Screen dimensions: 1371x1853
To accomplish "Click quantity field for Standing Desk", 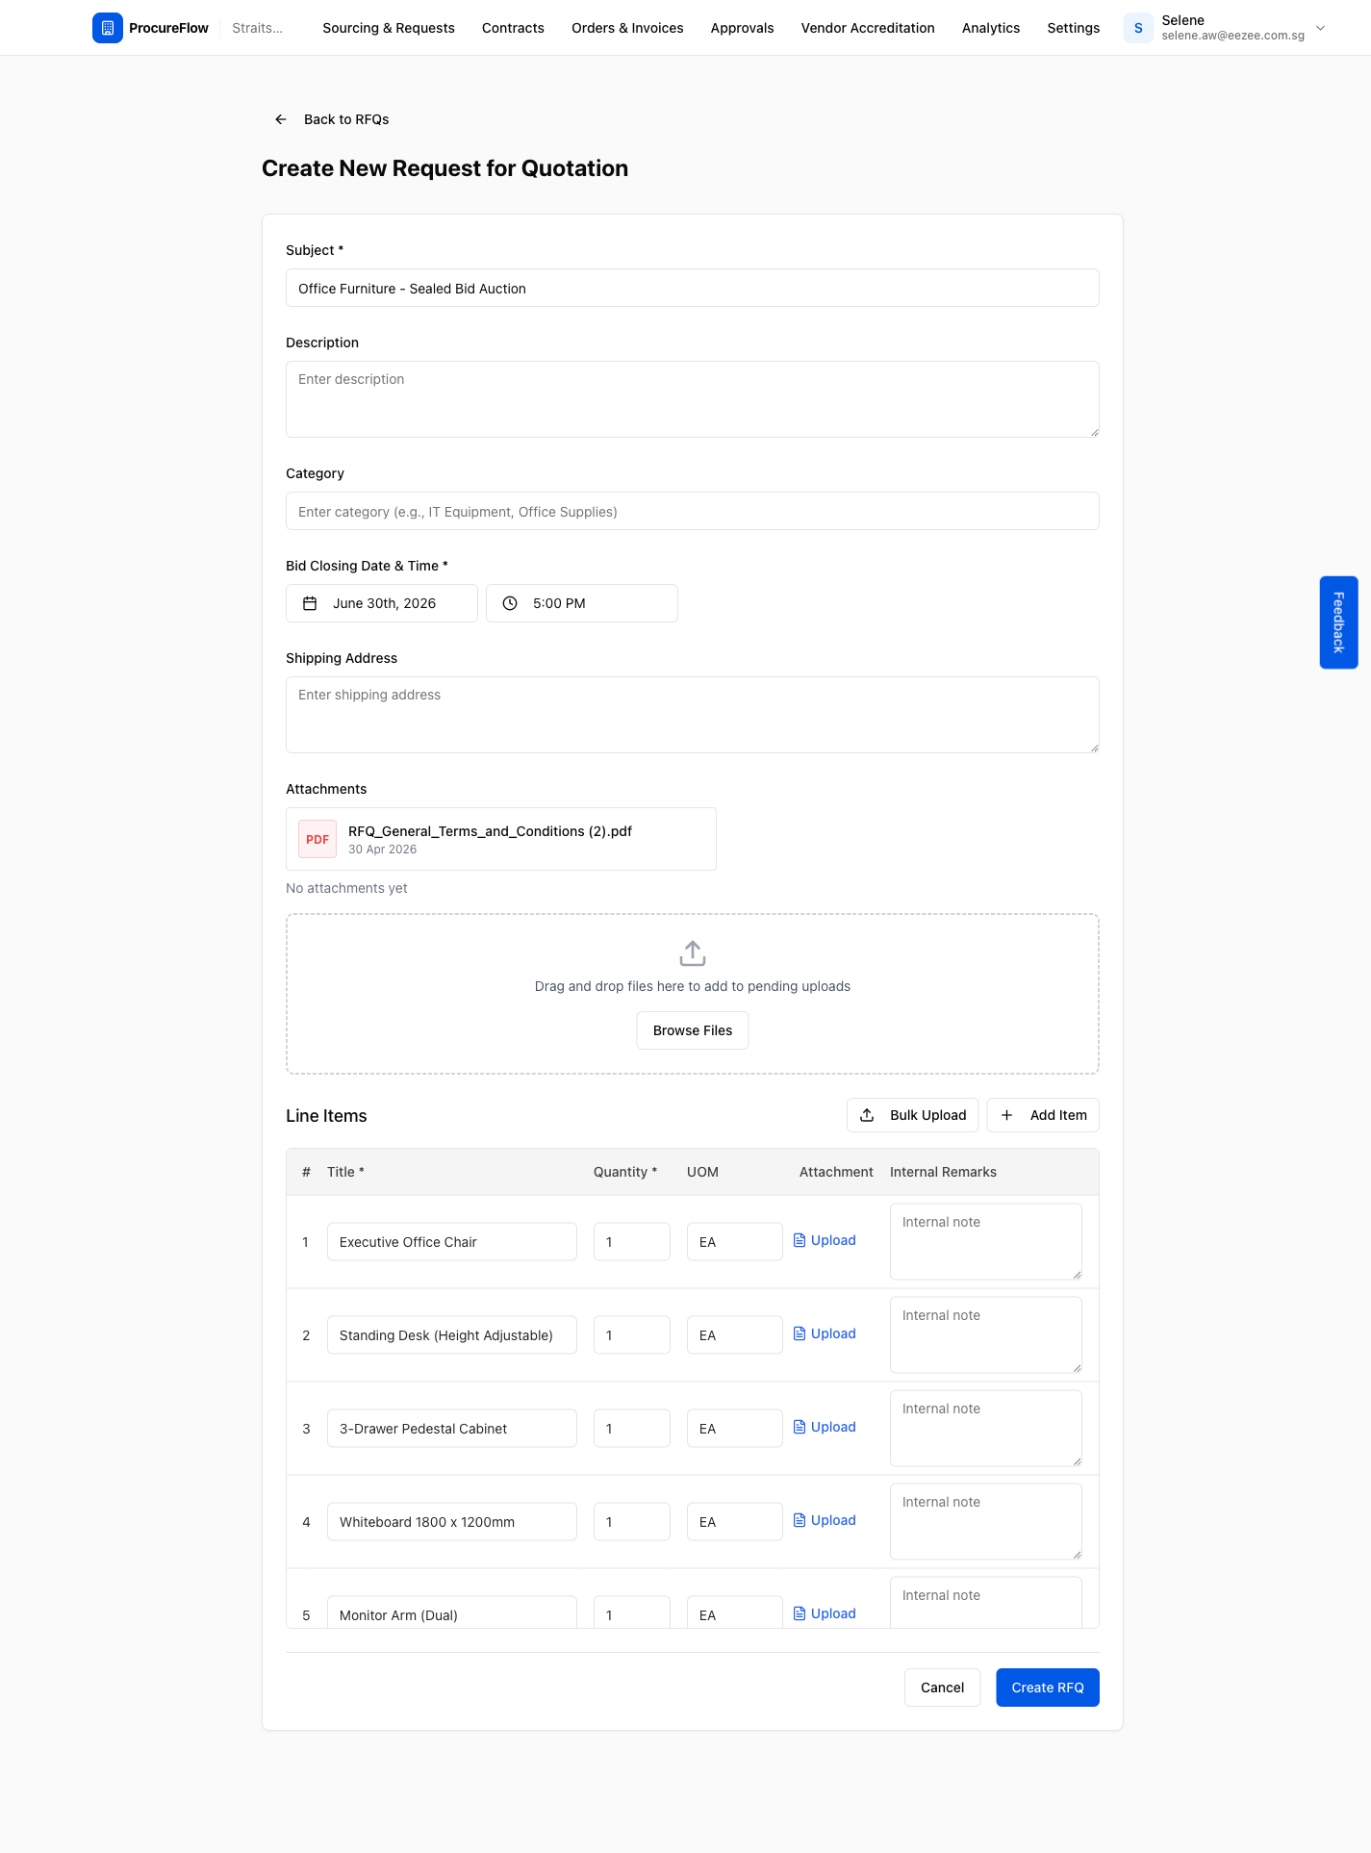I will pyautogui.click(x=632, y=1334).
